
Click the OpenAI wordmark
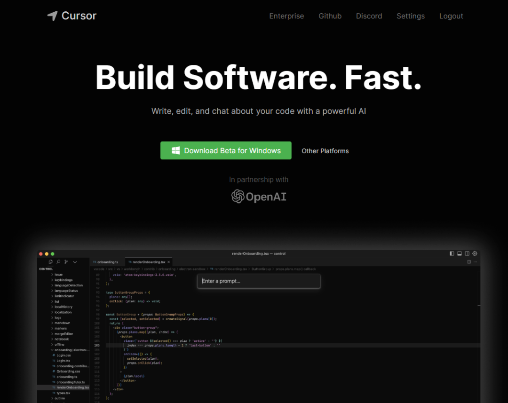click(266, 197)
